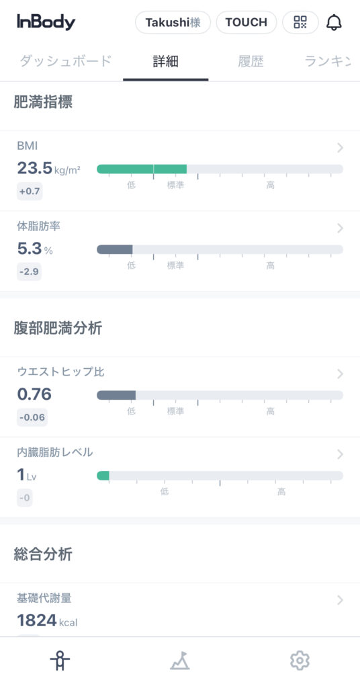The height and width of the screenshot is (688, 360).
Task: Tap the body figure icon in bottom bar
Action: point(60,660)
